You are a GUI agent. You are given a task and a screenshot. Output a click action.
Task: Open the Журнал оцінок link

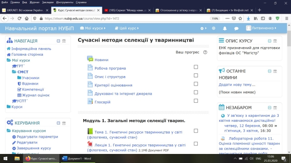[x=35, y=95]
